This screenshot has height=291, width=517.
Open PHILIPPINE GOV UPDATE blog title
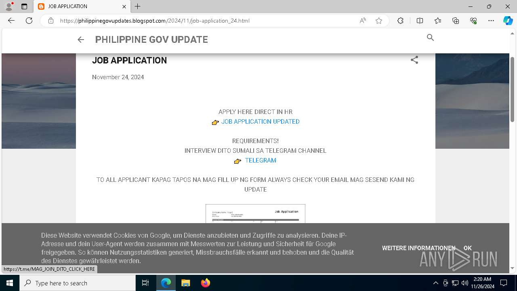click(151, 40)
